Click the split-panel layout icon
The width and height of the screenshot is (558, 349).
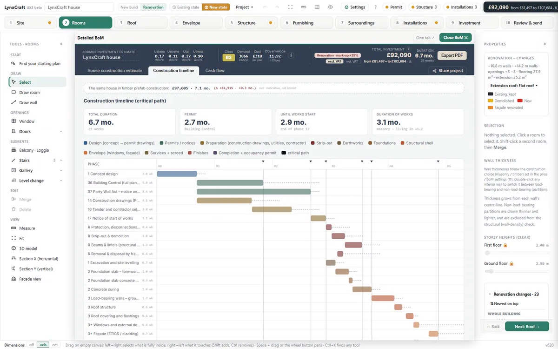tap(317, 7)
